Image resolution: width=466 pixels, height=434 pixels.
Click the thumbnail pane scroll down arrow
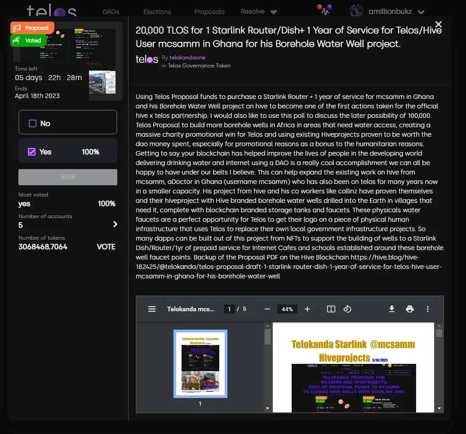[x=267, y=408]
